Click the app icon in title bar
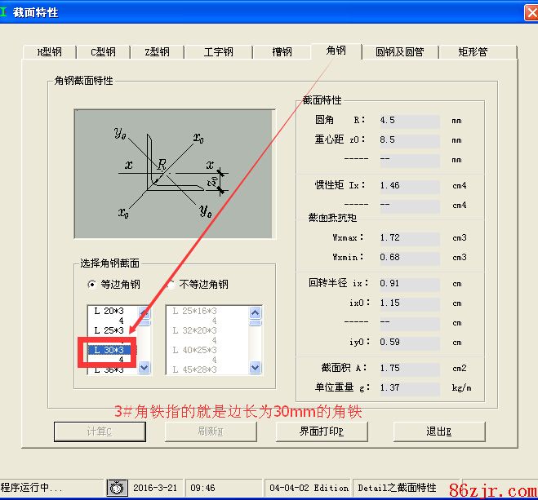The image size is (538, 500). (5, 12)
